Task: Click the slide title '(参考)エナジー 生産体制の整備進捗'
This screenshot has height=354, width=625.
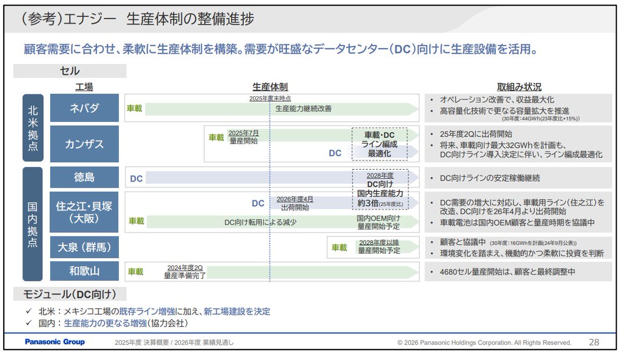Action: tap(137, 20)
